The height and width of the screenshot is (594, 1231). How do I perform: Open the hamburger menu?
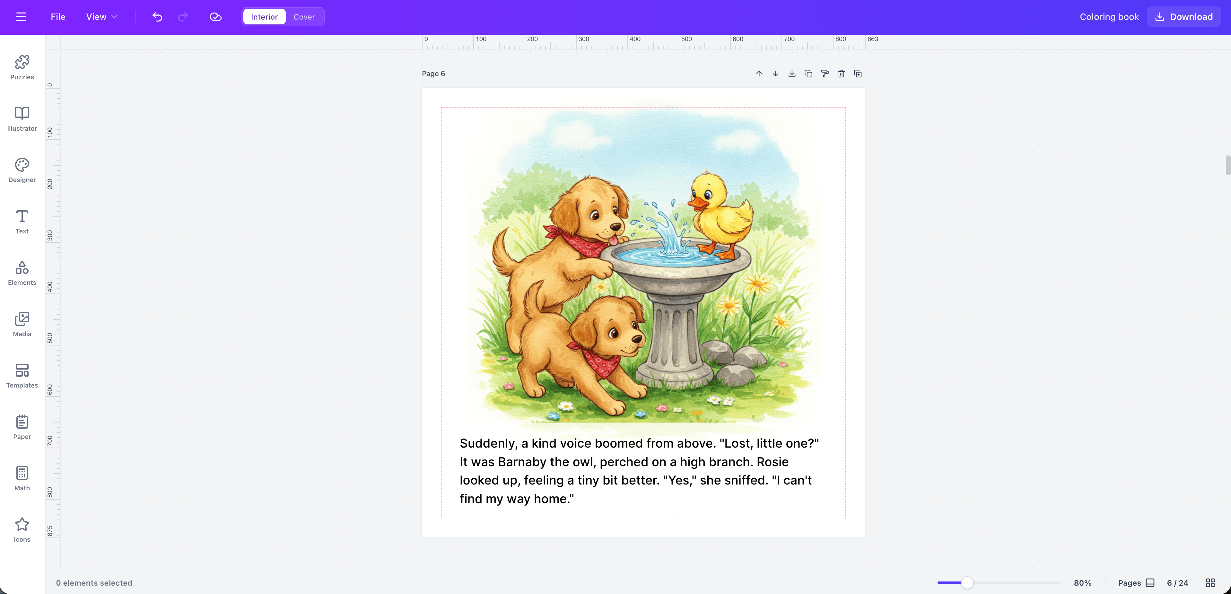[x=21, y=17]
